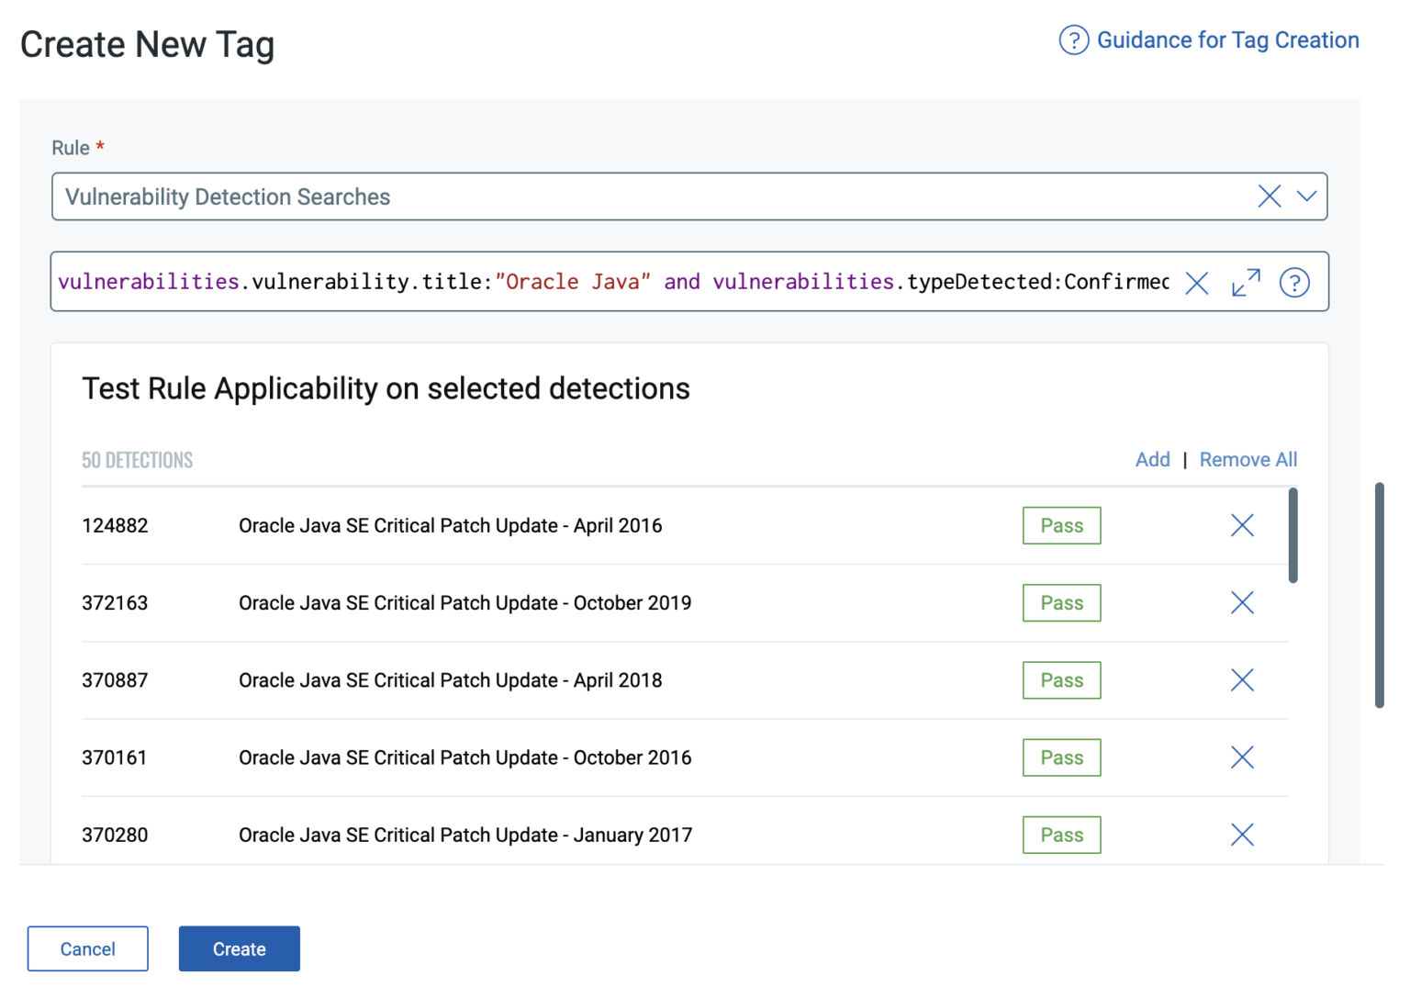The height and width of the screenshot is (998, 1410).
Task: Clear the rule query using the X icon
Action: click(1197, 284)
